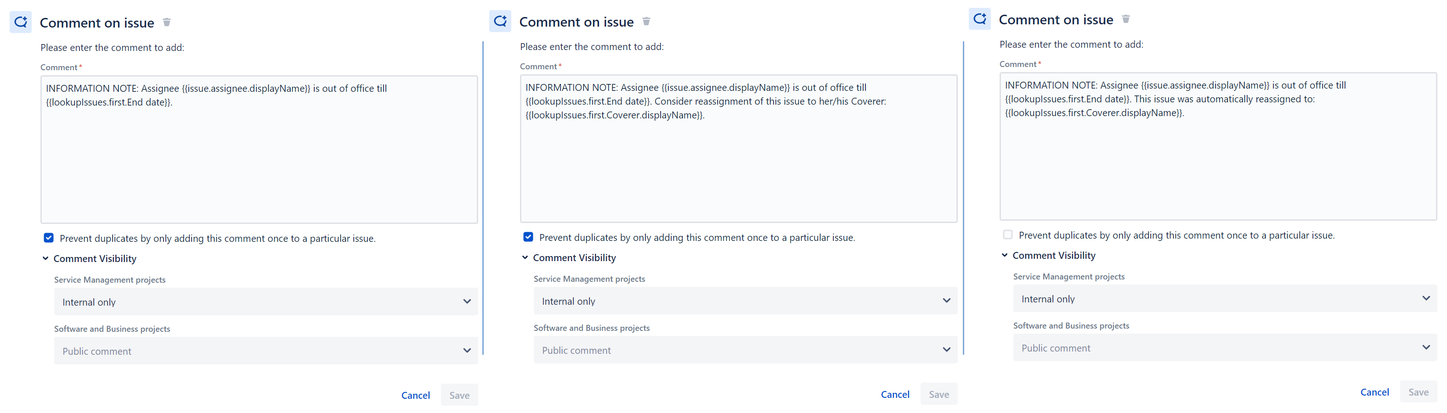Click the comment refresh icon in the right panel
Image resolution: width=1447 pixels, height=413 pixels.
pos(980,19)
